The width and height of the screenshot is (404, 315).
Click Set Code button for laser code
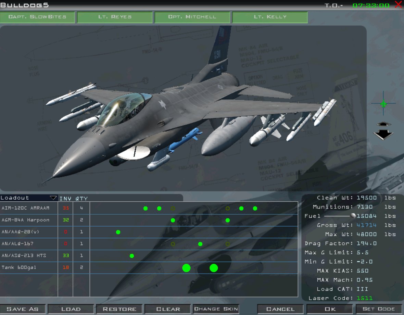click(x=379, y=309)
